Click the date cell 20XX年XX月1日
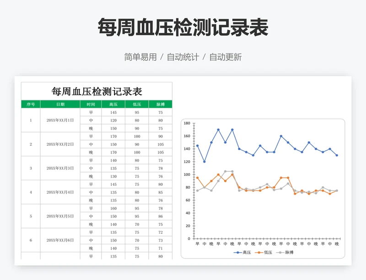Viewport: 366px width, 280px height. [60, 120]
